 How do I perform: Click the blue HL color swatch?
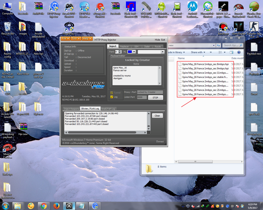coord(130,52)
